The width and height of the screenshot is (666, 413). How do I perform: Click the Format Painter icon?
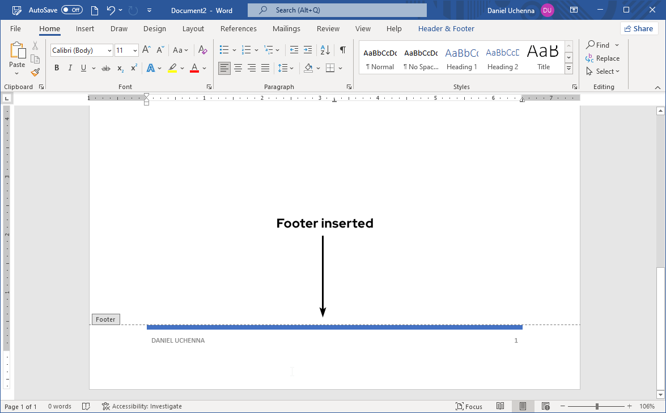tap(35, 72)
